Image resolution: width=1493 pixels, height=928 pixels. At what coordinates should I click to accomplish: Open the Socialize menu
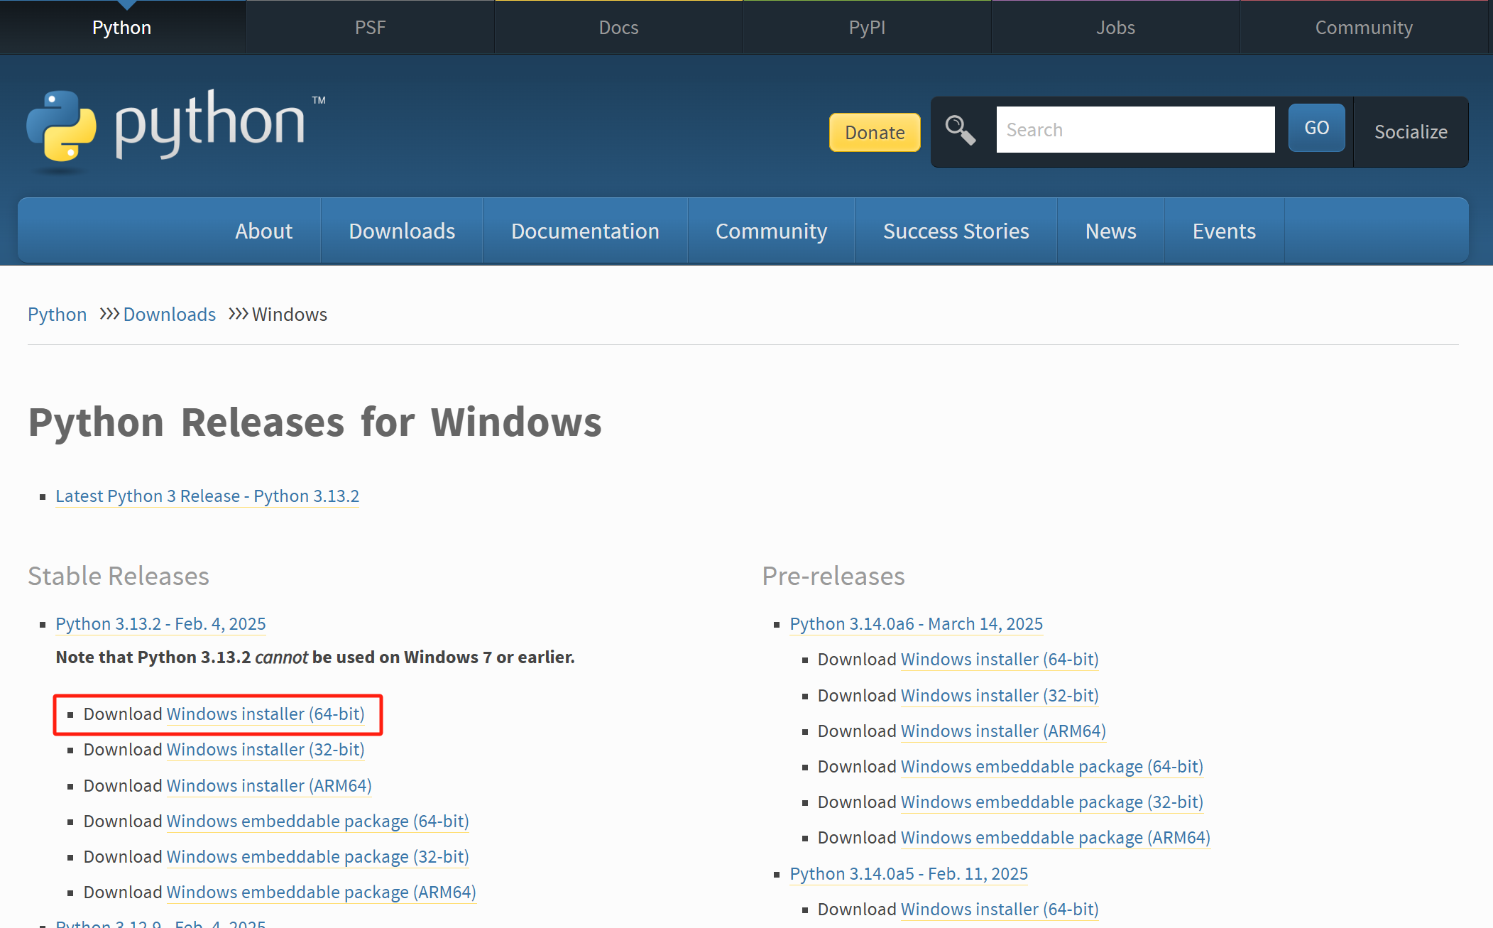pyautogui.click(x=1410, y=132)
